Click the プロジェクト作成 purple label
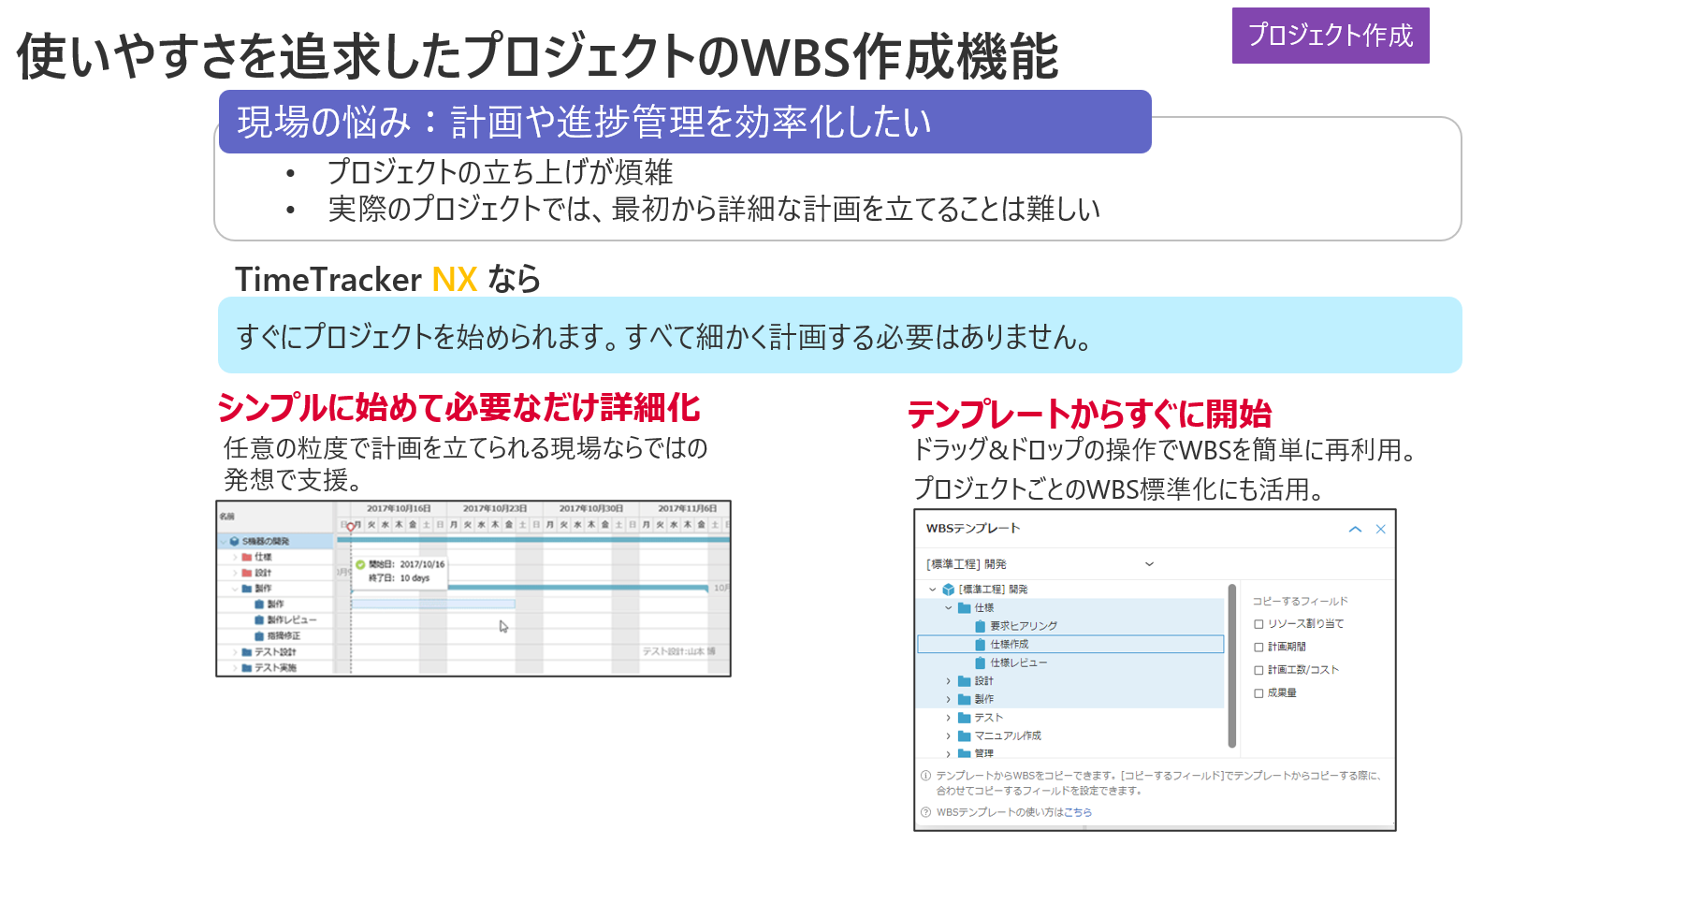The image size is (1702, 903). point(1330,36)
